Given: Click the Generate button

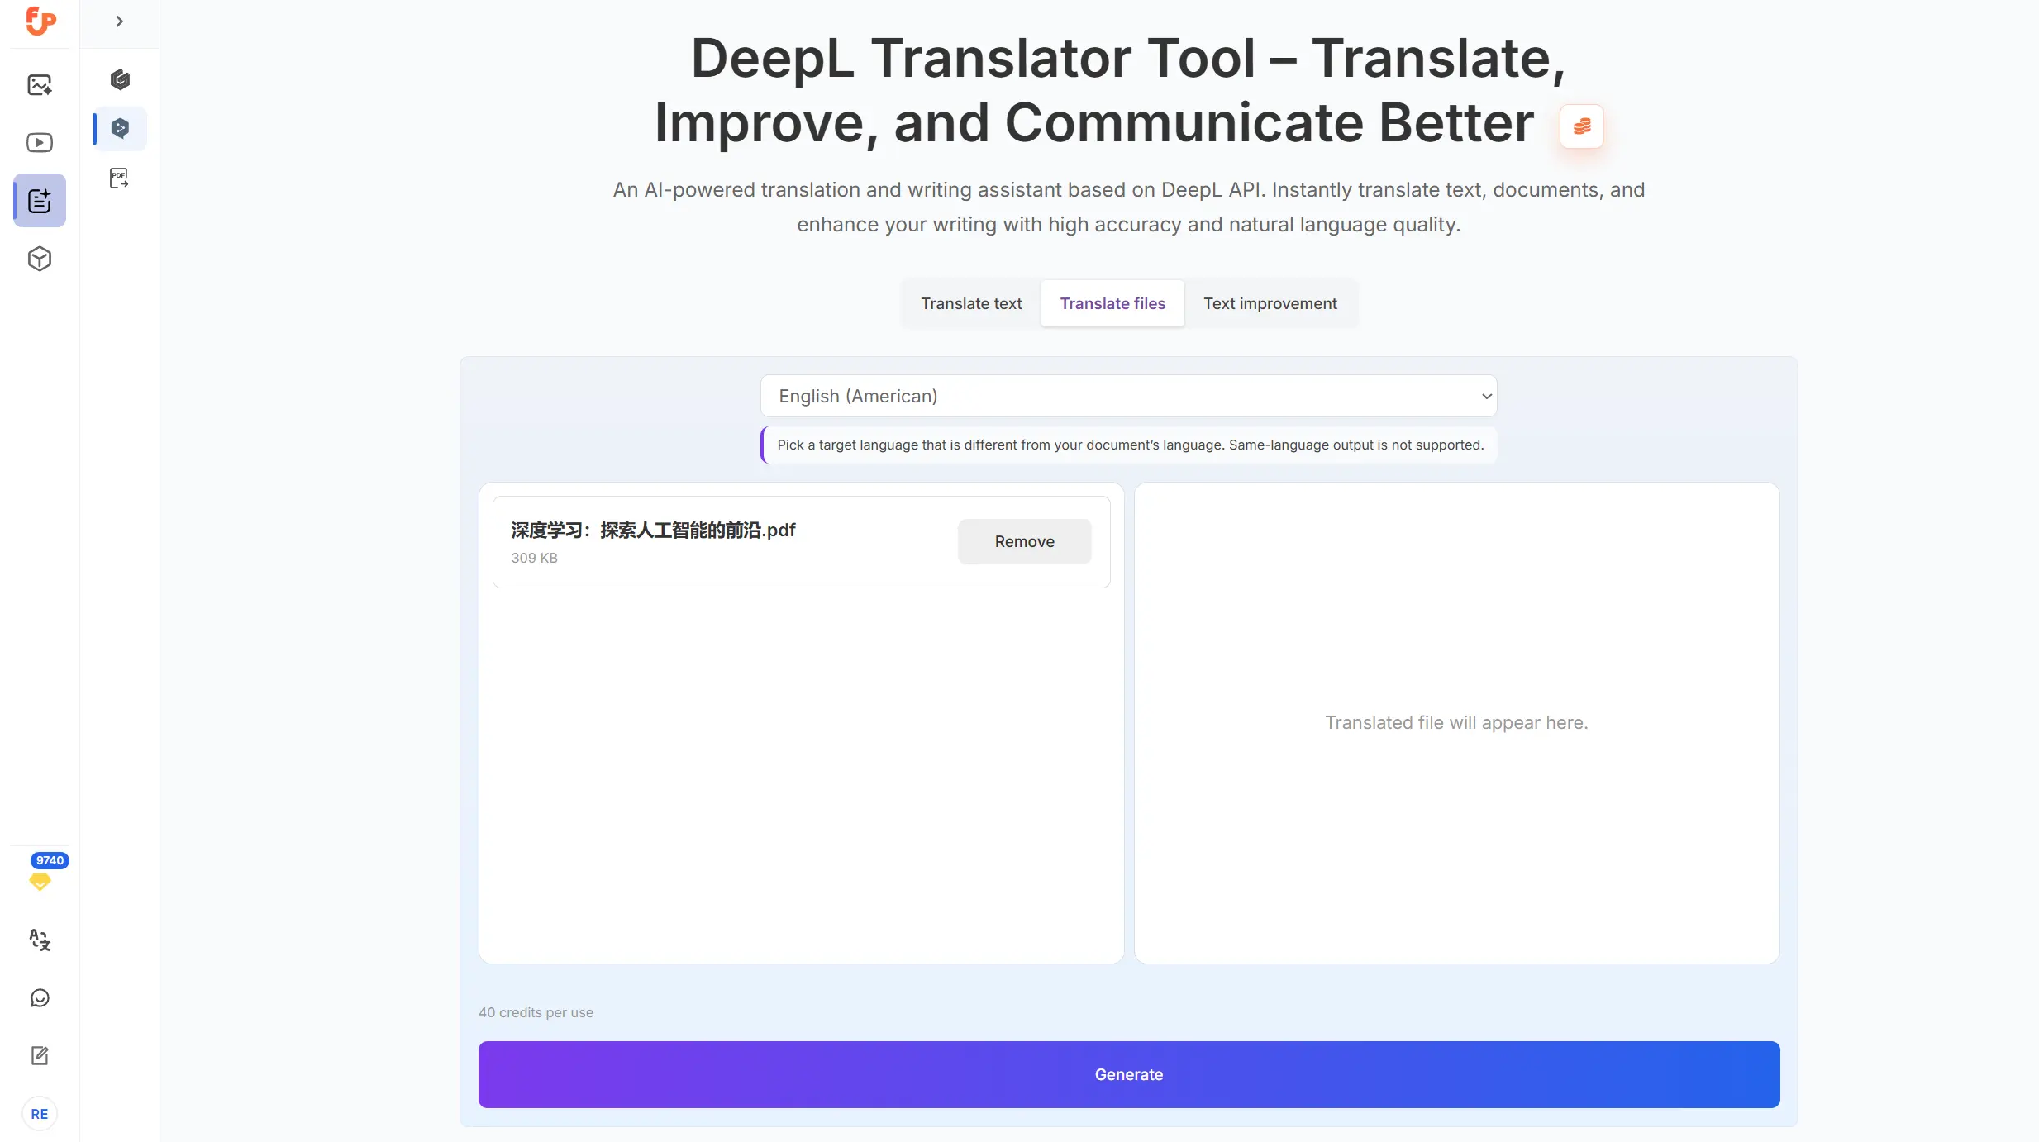Looking at the screenshot, I should coord(1129,1074).
